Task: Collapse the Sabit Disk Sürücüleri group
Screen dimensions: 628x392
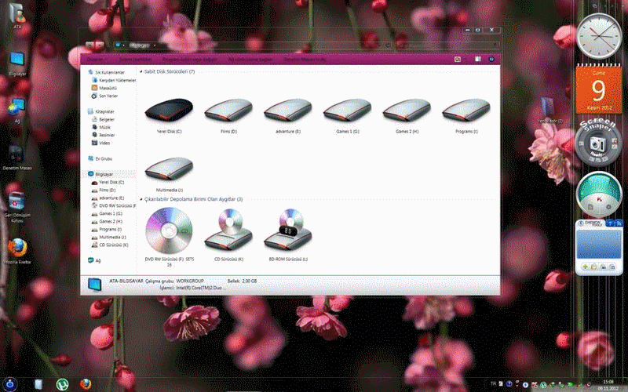Action: (x=141, y=71)
